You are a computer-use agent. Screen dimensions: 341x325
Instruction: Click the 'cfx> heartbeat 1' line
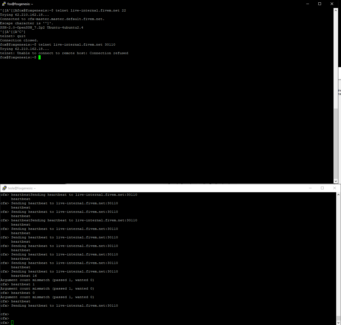(18, 284)
